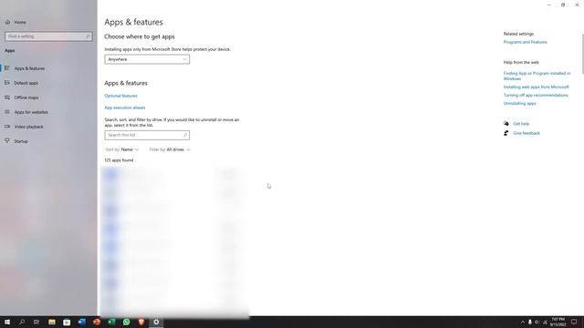Viewport: 584px width, 328px height.
Task: Restore down the Settings window
Action: [563, 5]
